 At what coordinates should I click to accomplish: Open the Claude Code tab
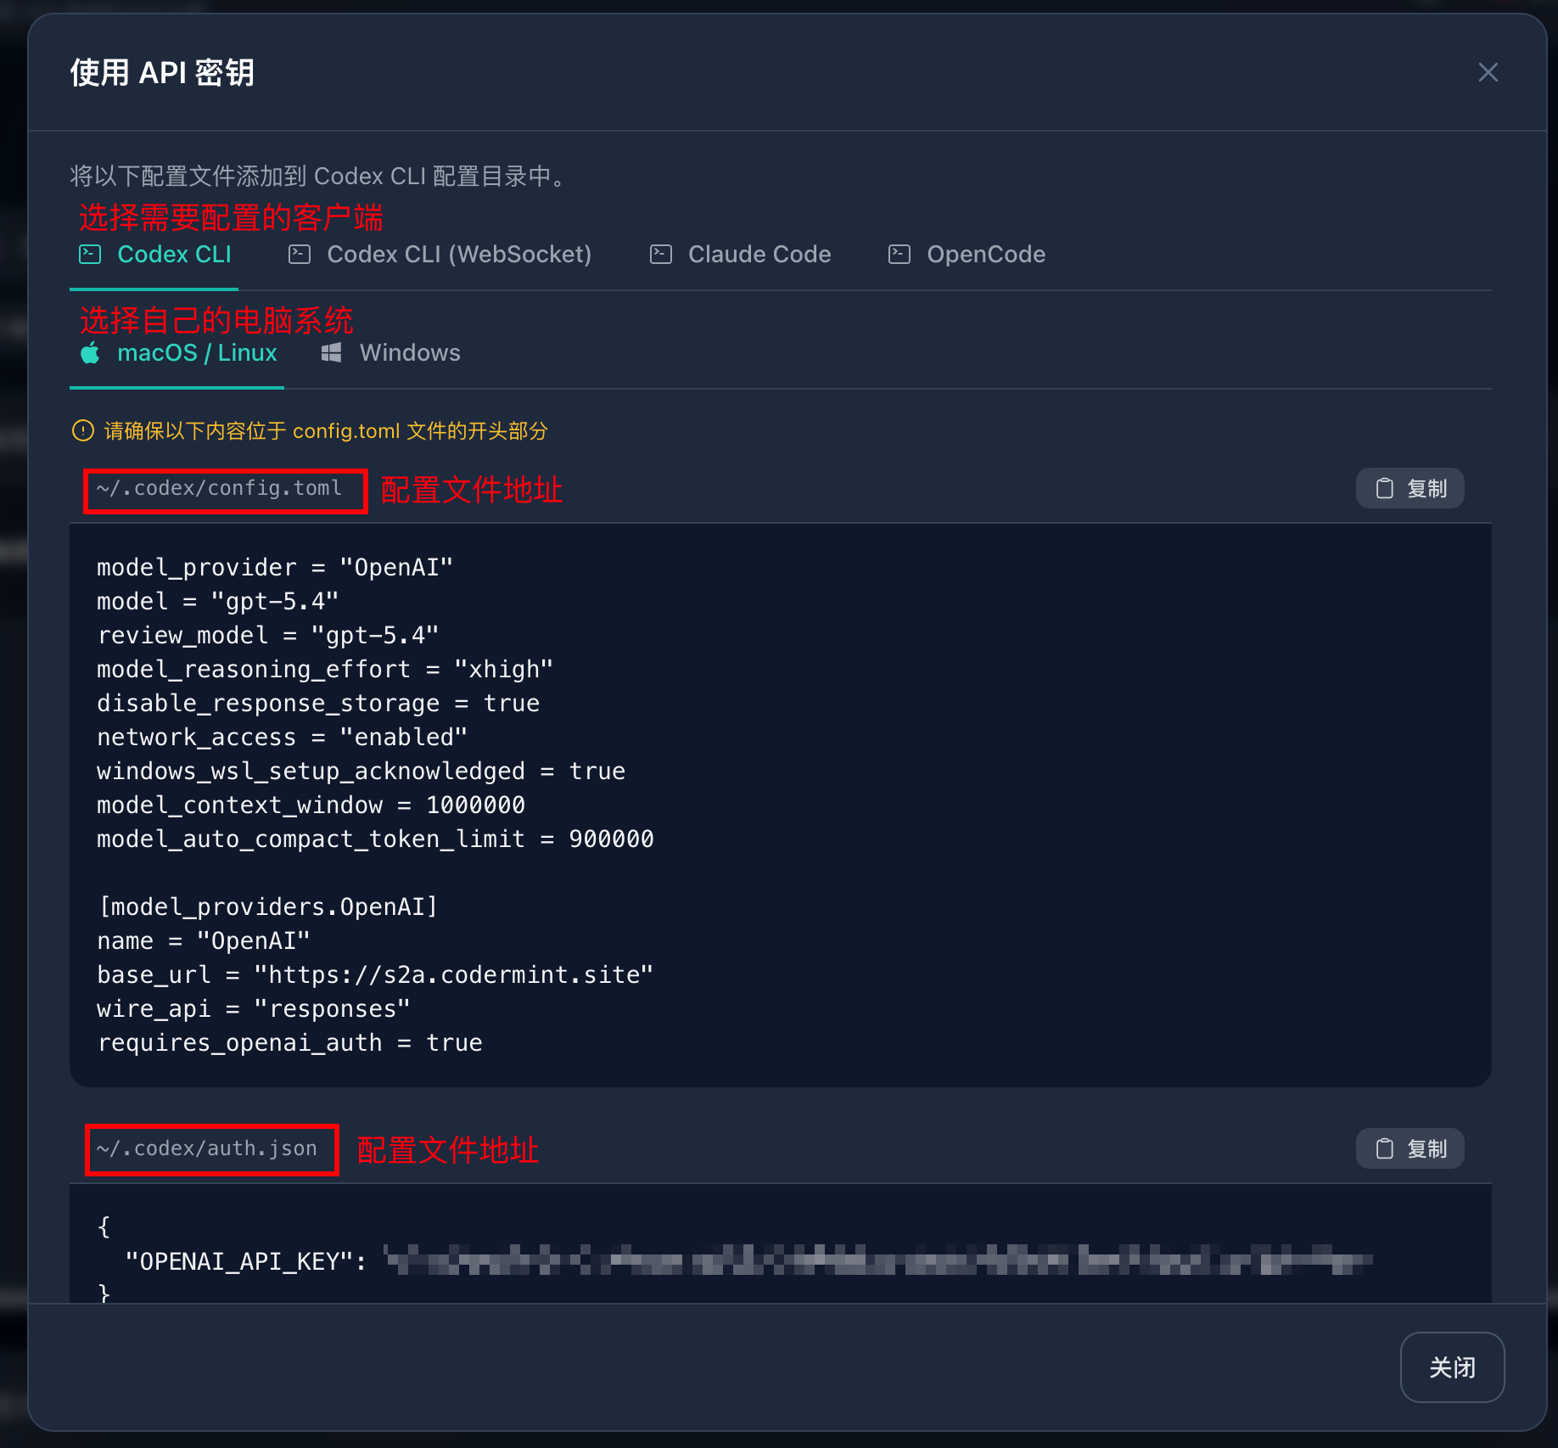740,255
